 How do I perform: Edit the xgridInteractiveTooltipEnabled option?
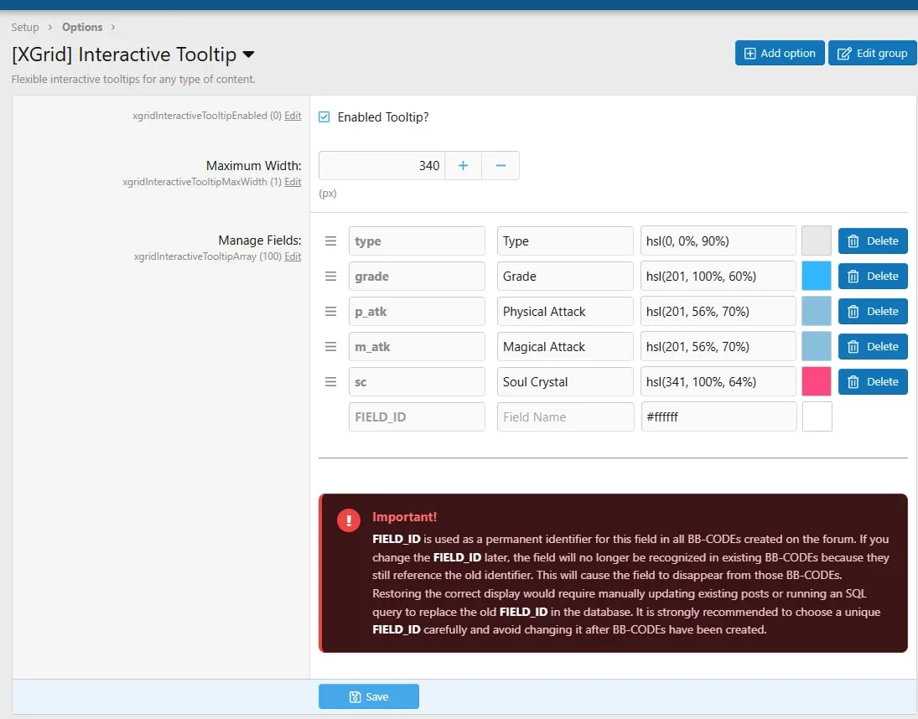pos(293,116)
